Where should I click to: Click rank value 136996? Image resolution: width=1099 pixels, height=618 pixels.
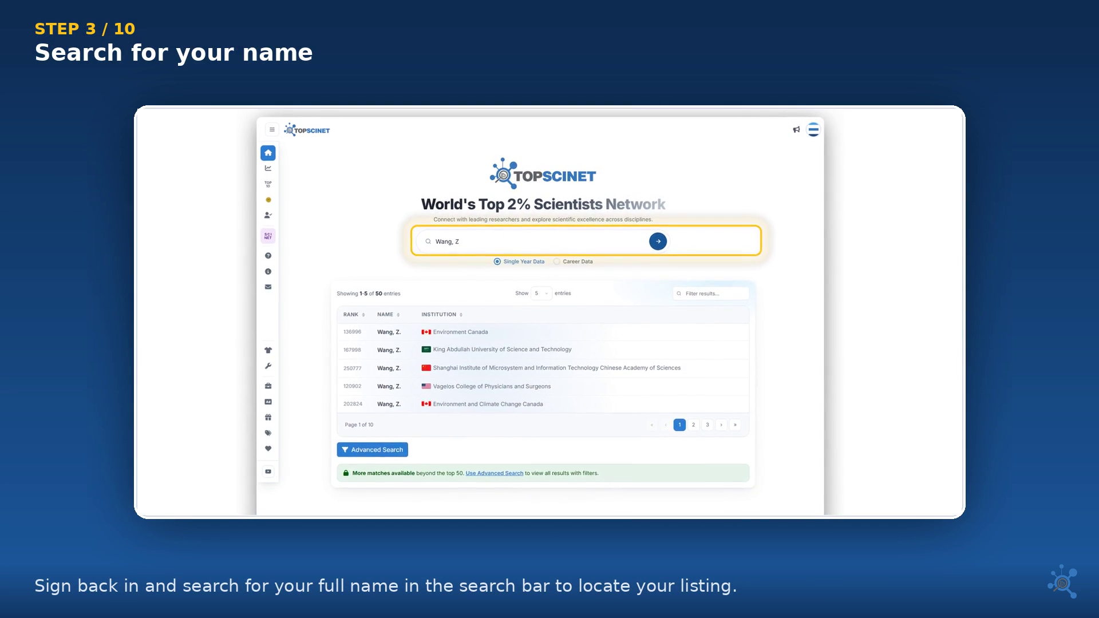coord(352,332)
